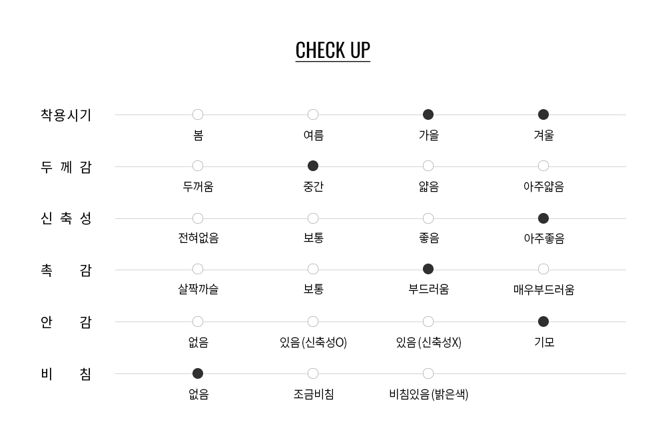Viewport: 666px width, 440px height.
Task: Click the filled 가을 circle
Action: coord(428,114)
